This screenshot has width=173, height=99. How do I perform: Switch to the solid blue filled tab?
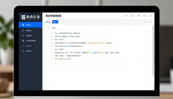pos(55,22)
